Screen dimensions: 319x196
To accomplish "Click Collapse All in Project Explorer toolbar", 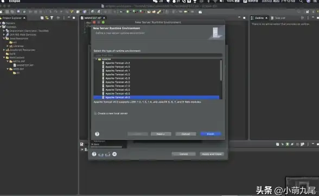I will pyautogui.click(x=42, y=18).
